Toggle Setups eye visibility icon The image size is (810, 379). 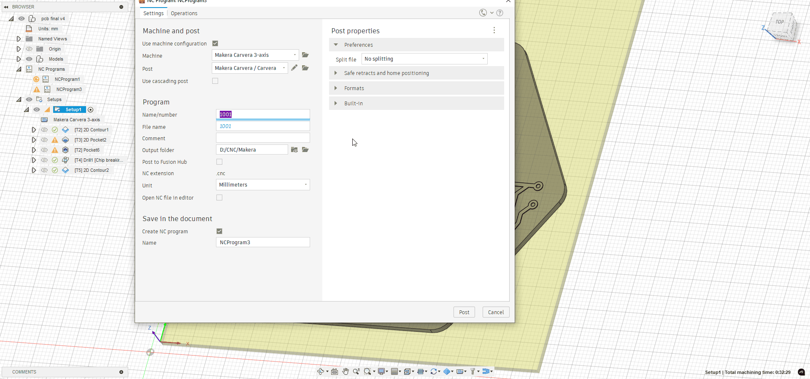click(x=29, y=99)
